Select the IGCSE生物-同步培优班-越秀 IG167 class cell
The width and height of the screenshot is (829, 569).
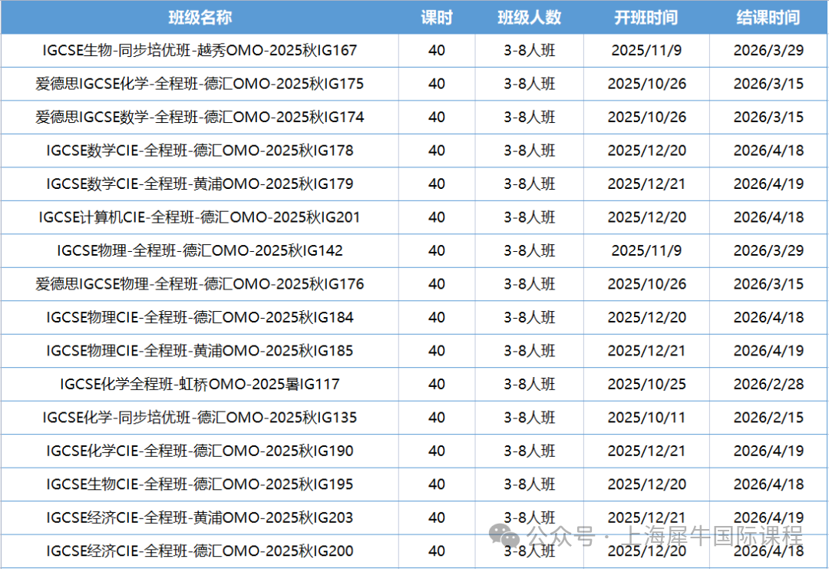click(x=200, y=51)
